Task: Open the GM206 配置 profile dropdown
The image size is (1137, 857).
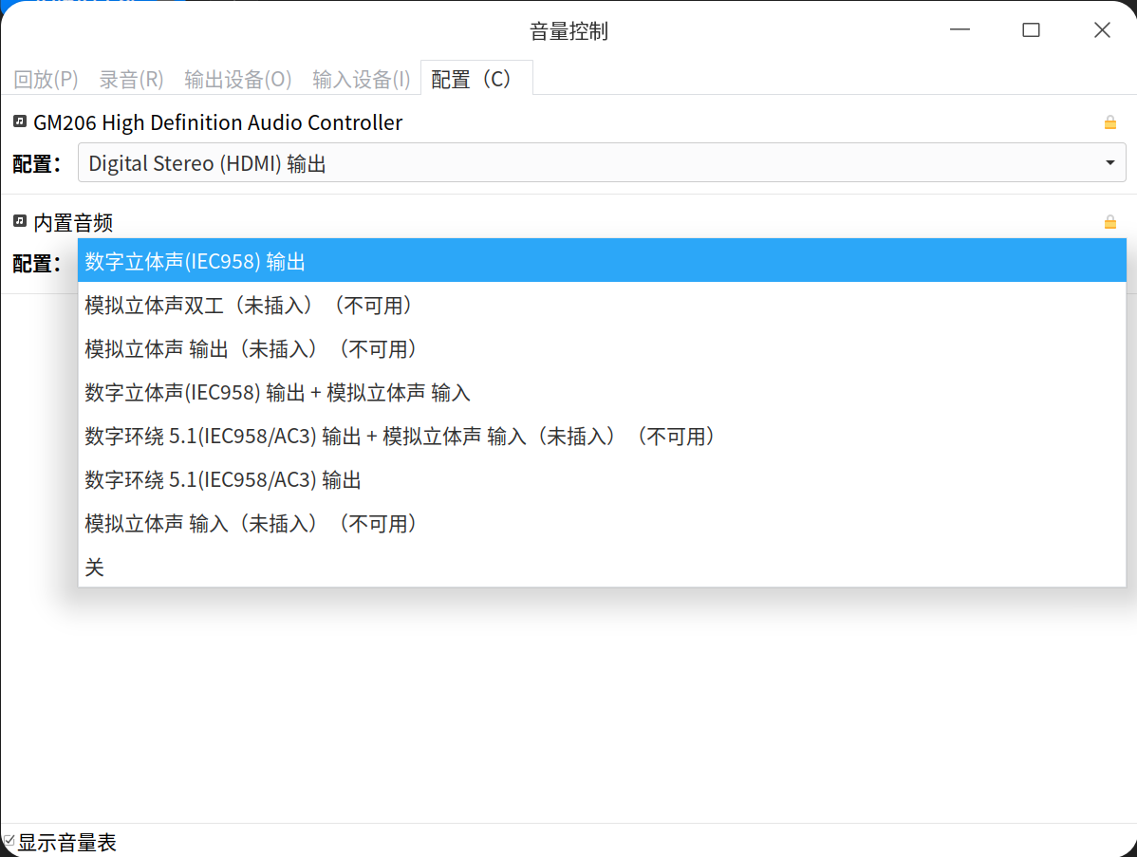Action: [602, 163]
